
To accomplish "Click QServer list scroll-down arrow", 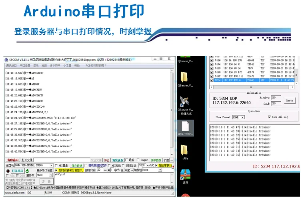I will tap(296, 83).
